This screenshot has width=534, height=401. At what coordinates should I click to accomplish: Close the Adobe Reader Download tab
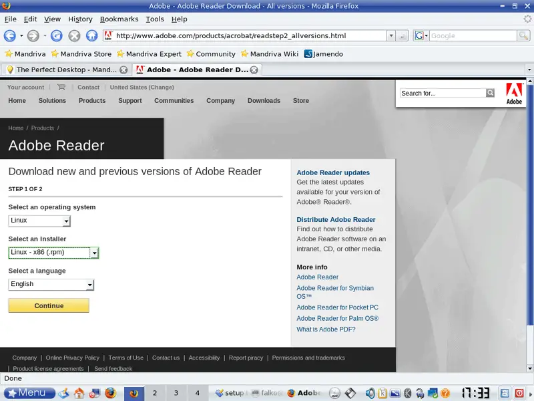254,70
